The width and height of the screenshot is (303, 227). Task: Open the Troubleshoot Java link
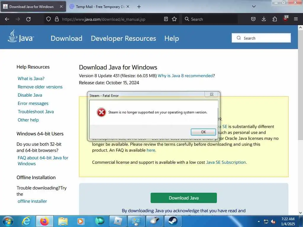[x=36, y=112]
